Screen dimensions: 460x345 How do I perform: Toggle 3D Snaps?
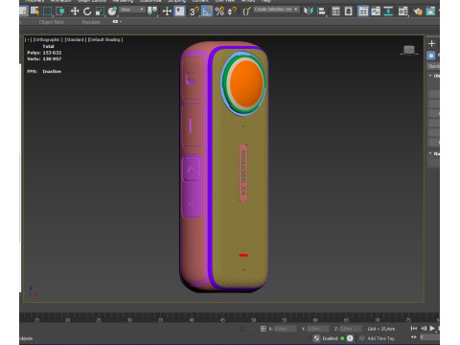194,11
